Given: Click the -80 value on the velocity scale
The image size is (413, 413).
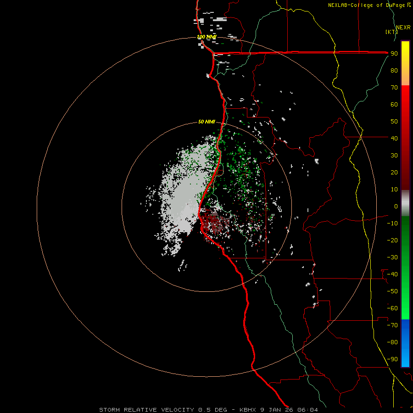Looking at the screenshot, I should point(392,342).
